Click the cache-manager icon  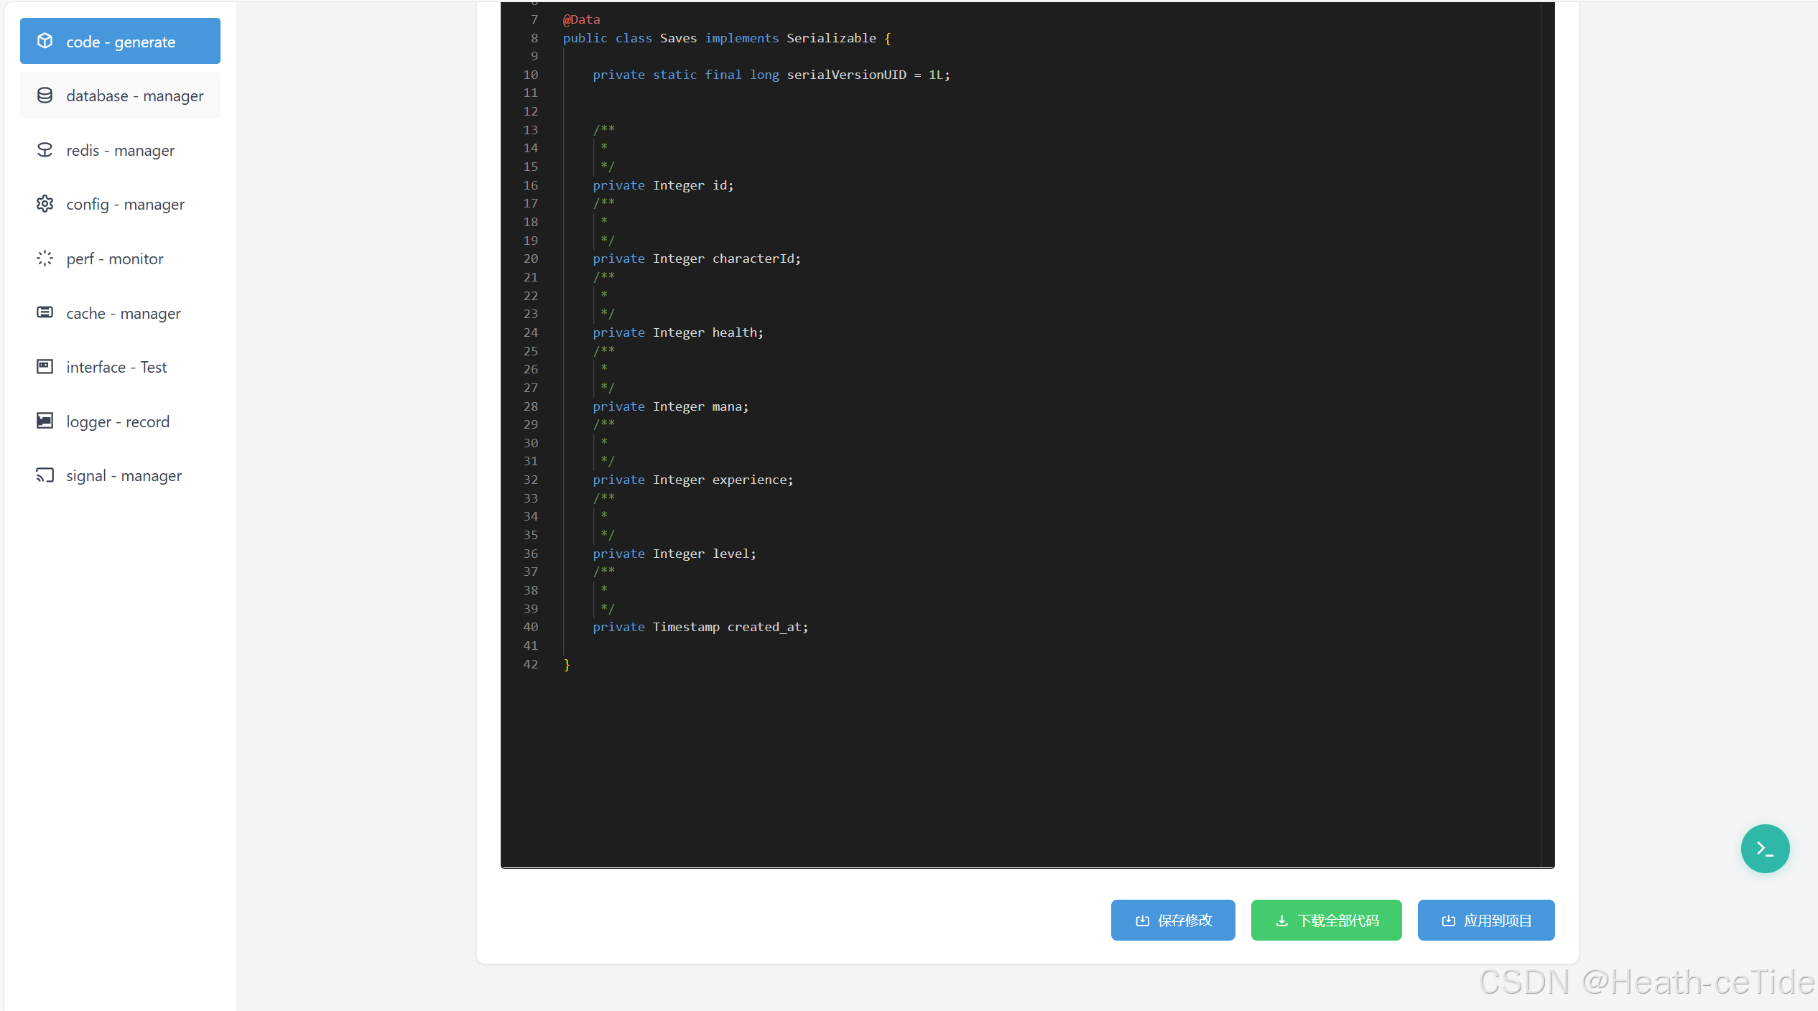point(45,312)
